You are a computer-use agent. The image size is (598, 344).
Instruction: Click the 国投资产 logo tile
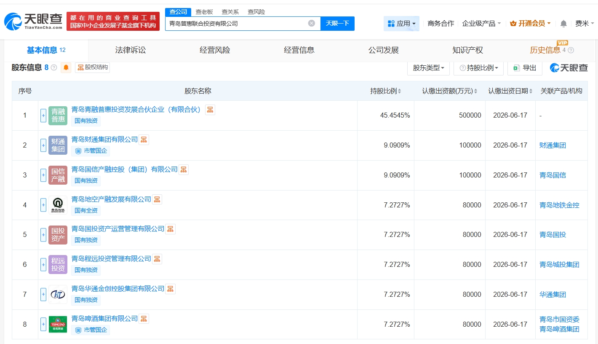pyautogui.click(x=58, y=235)
